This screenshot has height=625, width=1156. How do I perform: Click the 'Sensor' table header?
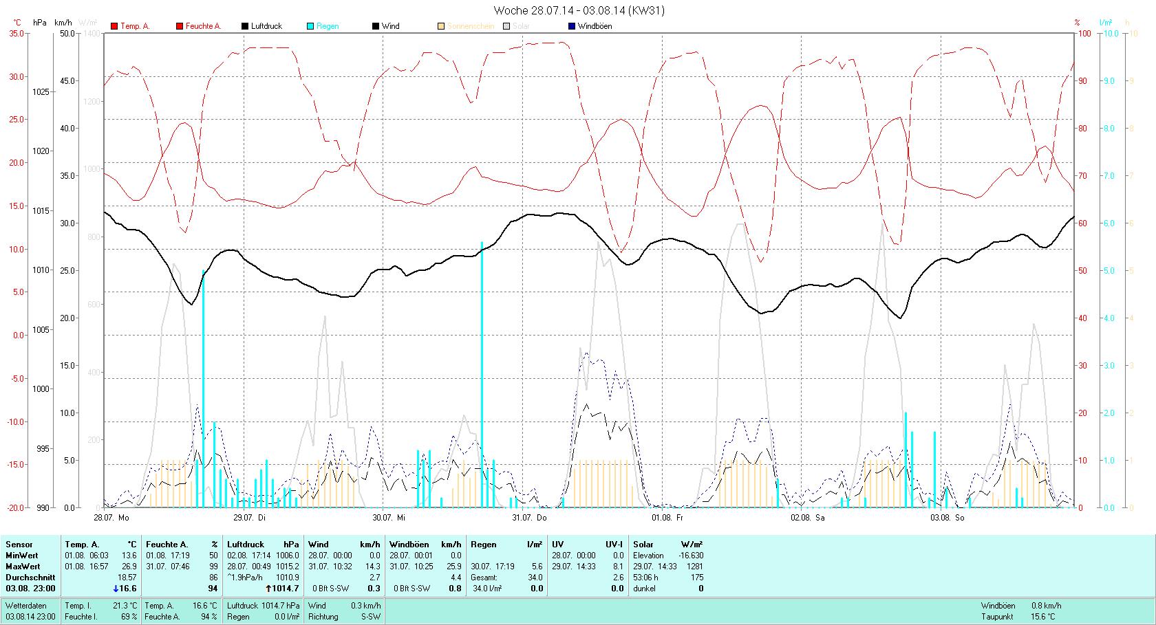(x=19, y=545)
